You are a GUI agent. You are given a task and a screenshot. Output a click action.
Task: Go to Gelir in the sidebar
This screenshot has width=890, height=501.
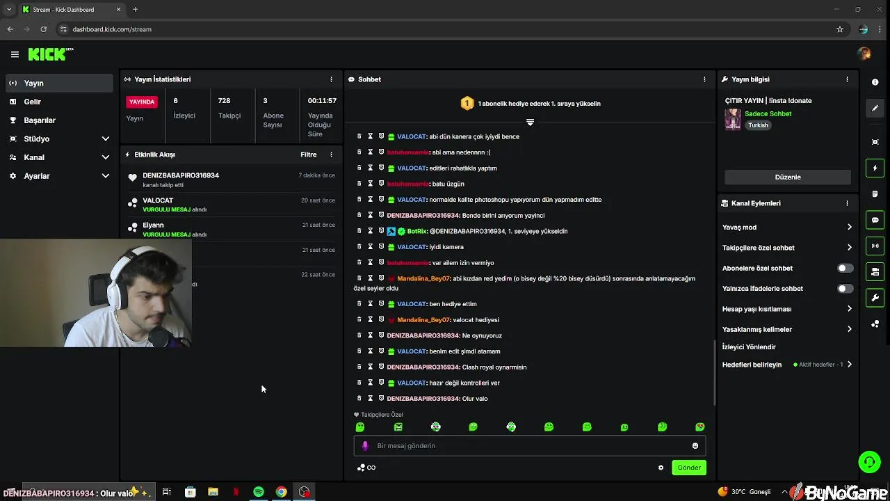coord(59,102)
